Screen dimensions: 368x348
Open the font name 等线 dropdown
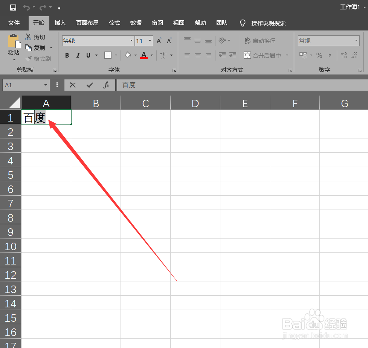(x=131, y=41)
